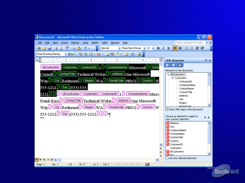Accept the change using the checkmark icon

tap(91, 54)
